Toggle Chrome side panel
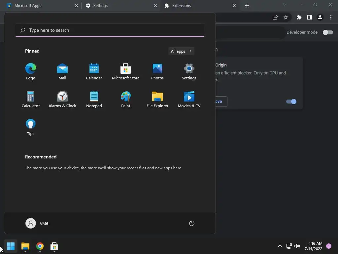This screenshot has height=254, width=338. (x=310, y=18)
